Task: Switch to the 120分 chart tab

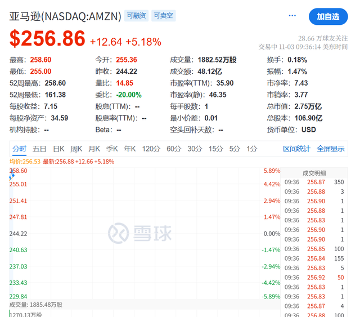Action: point(151,149)
